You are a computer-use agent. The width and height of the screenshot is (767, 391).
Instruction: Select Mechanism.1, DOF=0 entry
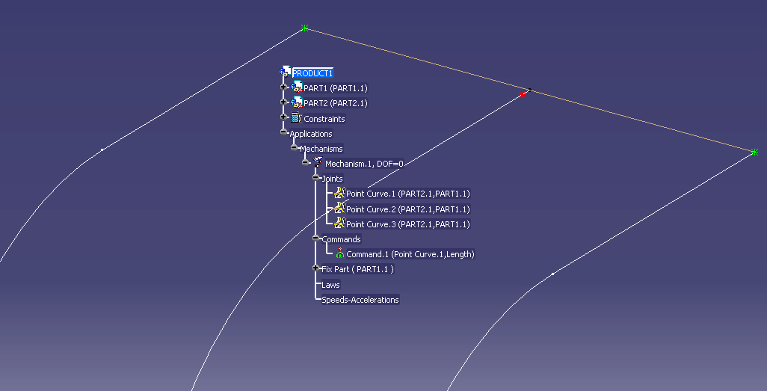(364, 164)
